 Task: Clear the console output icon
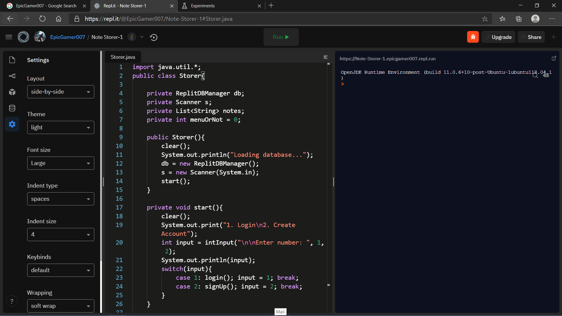(x=546, y=75)
